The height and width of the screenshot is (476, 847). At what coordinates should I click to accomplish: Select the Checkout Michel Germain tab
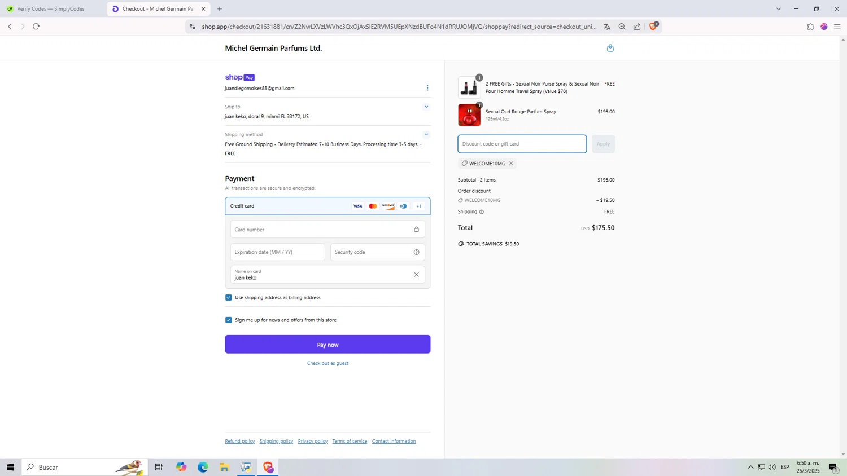tap(159, 9)
